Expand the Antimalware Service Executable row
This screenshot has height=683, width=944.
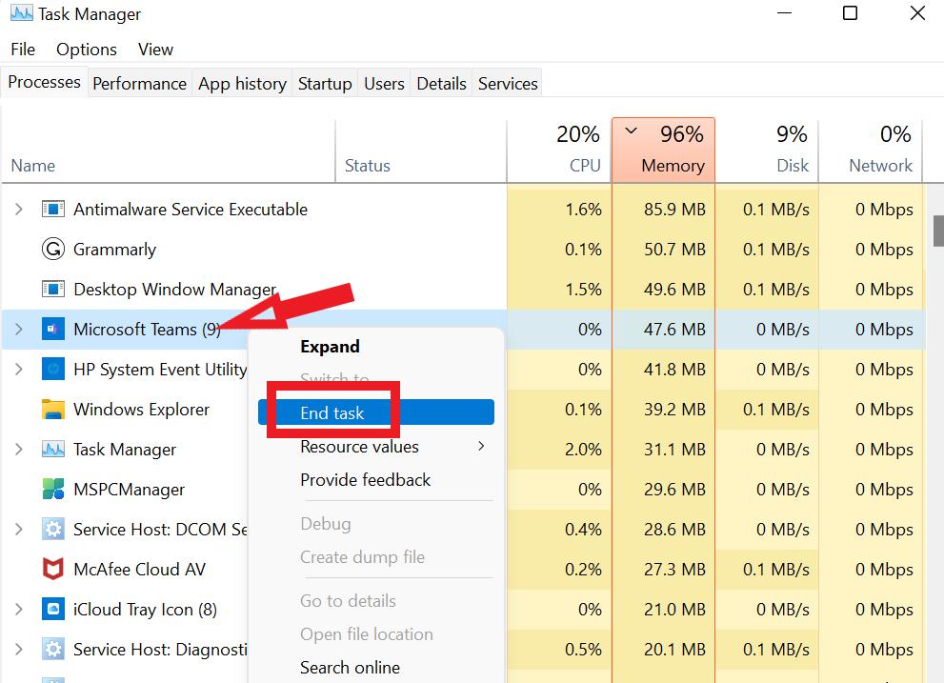[x=18, y=210]
